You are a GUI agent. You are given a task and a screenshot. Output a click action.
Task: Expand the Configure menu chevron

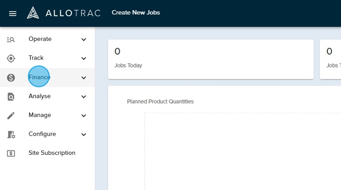tap(84, 135)
